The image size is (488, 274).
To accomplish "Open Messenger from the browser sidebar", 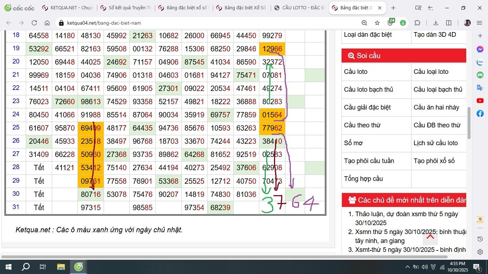I will point(480,49).
